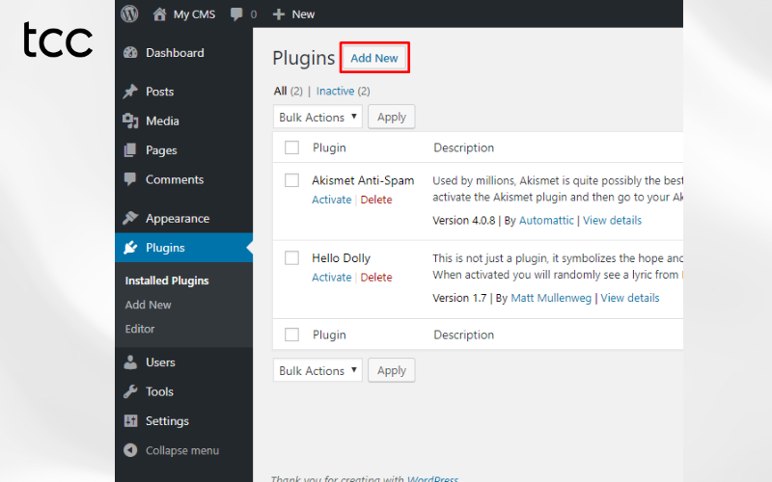Viewport: 772px width, 482px height.
Task: Click the My CMS site name
Action: (194, 14)
